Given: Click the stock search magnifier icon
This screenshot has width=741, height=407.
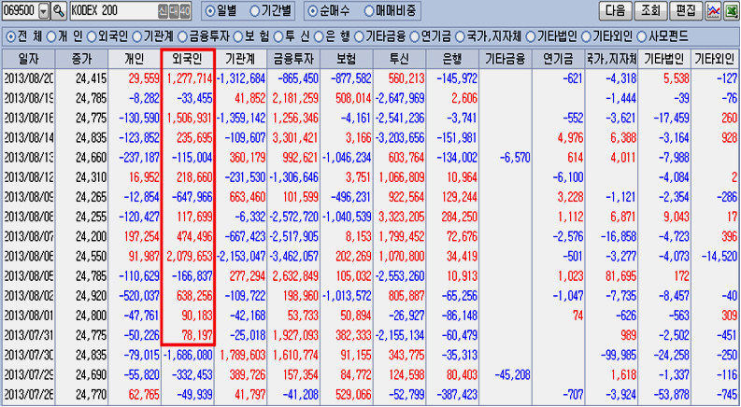Looking at the screenshot, I should tap(59, 11).
